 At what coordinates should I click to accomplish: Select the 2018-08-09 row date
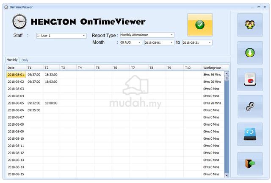pyautogui.click(x=16, y=132)
